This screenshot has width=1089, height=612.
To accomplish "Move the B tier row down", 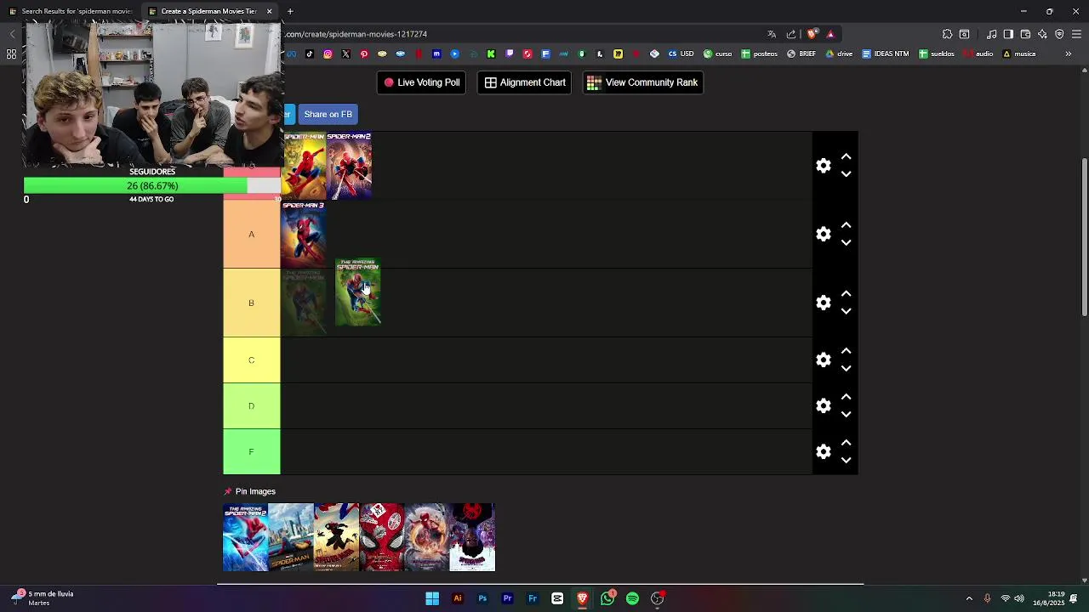I will pos(846,311).
